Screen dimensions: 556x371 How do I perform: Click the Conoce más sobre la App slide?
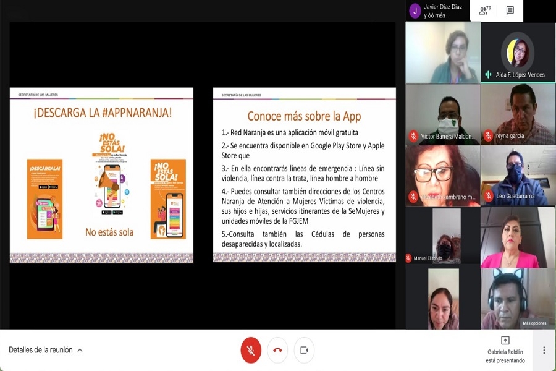(x=304, y=175)
